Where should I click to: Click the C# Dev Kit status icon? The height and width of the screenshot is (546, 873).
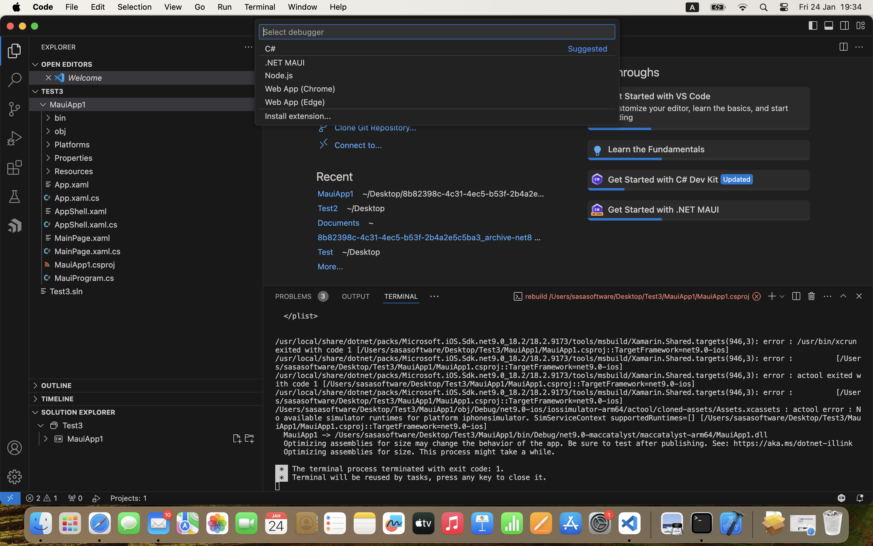(x=841, y=498)
